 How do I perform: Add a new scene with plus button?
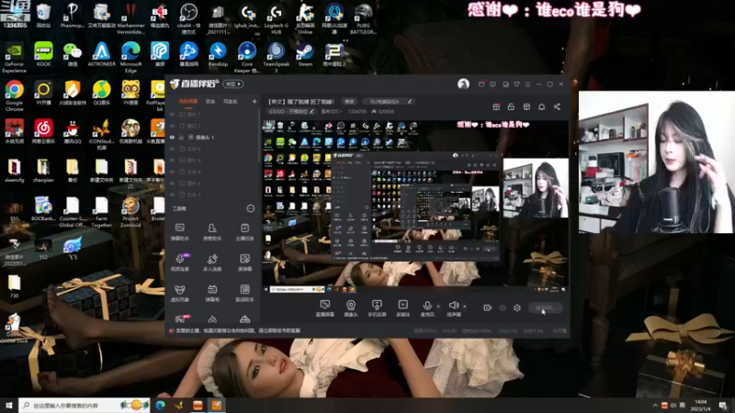[x=254, y=101]
